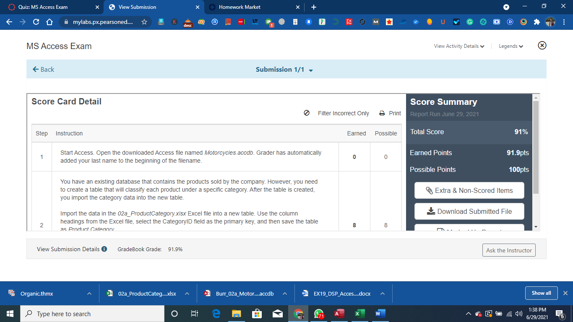
Task: Click Show all downloads button
Action: (541, 293)
